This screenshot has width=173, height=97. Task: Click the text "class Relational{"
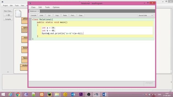pos(42,19)
